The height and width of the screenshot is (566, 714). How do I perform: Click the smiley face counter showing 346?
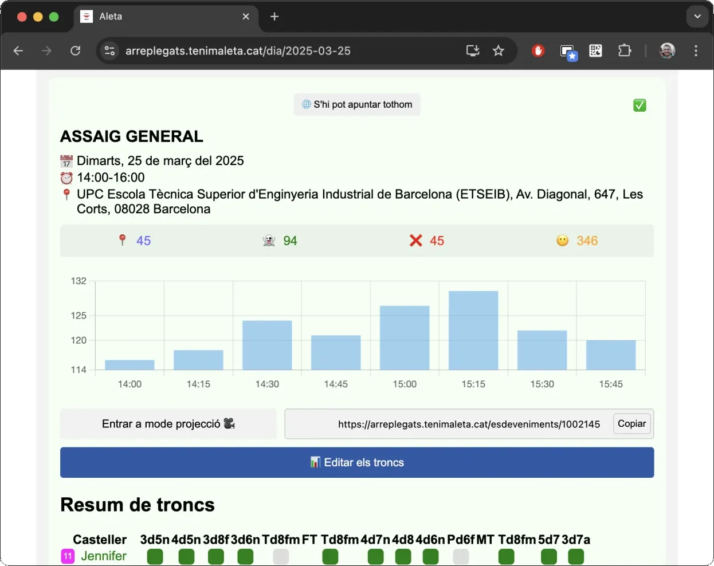(577, 241)
